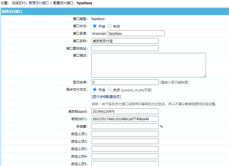This screenshot has width=229, height=166.
Task: Click inside the 接口目录 hpjalipay field
Action: tap(136, 33)
